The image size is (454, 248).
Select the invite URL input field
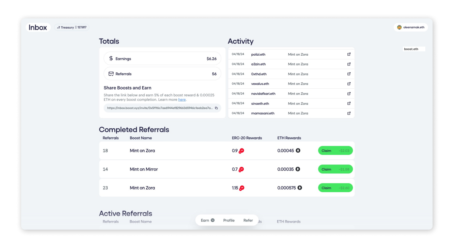(159, 108)
